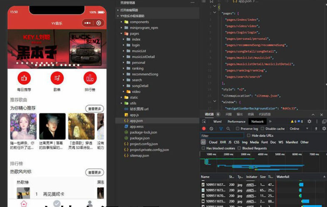The width and height of the screenshot is (327, 207).
Task: Filter requests by XHR type
Action: 223,142
